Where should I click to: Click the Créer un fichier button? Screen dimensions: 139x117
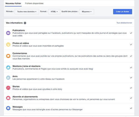pyautogui.click(x=123, y=12)
